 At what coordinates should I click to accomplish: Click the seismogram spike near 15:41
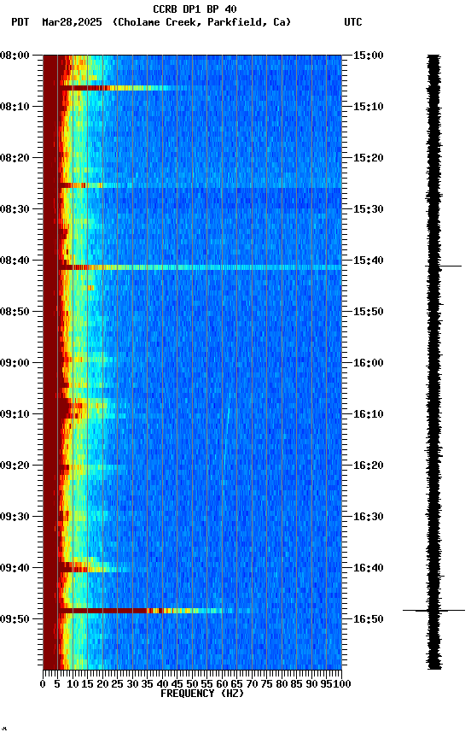click(443, 266)
